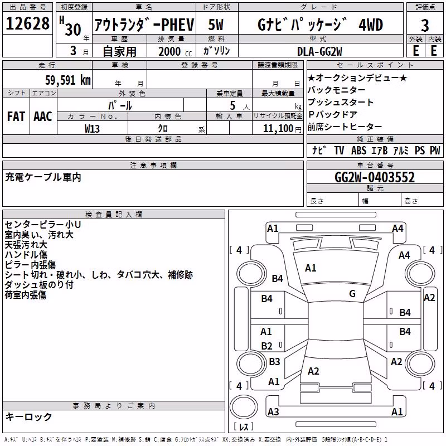Select vehicle history 自家用
Screen dimensions: 446x446
119,51
